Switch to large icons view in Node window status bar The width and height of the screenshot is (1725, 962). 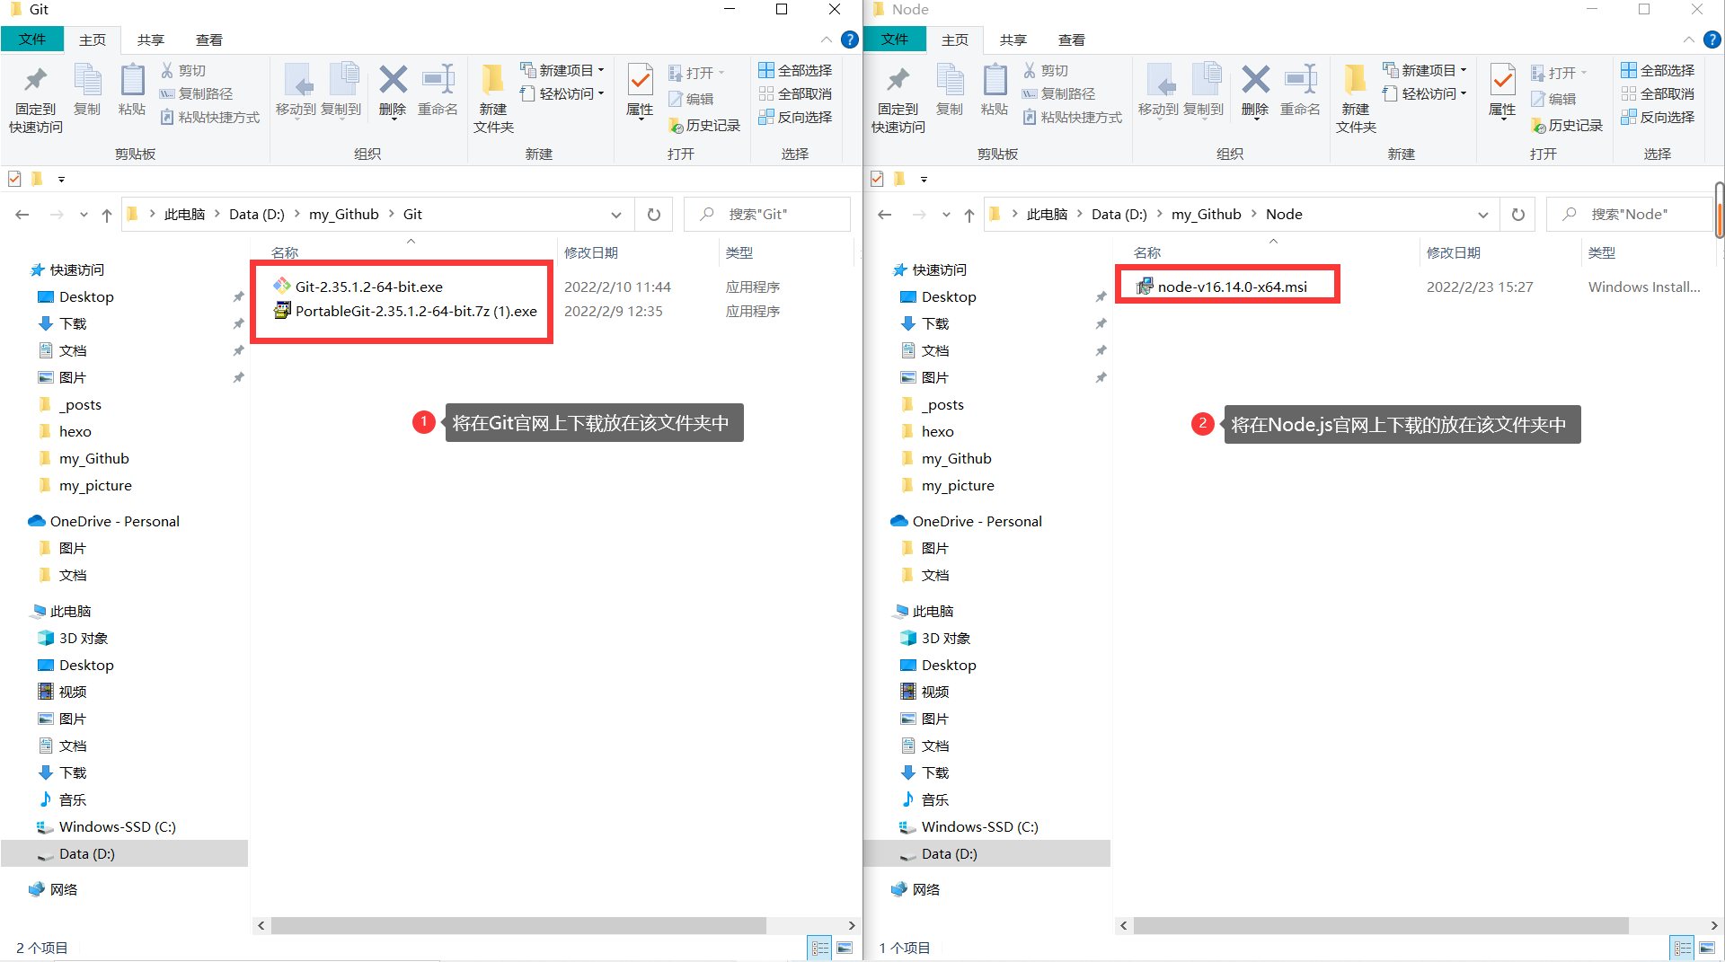tap(1707, 948)
